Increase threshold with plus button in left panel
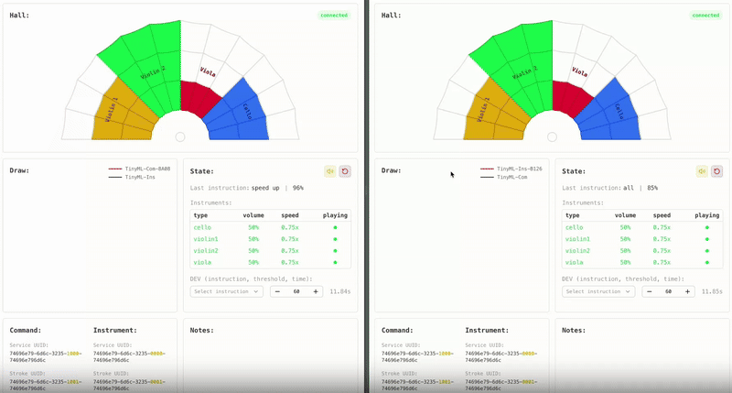The width and height of the screenshot is (732, 393). (316, 291)
